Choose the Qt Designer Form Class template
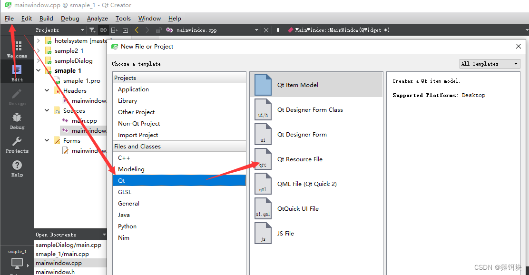529x275 pixels. pyautogui.click(x=316, y=109)
